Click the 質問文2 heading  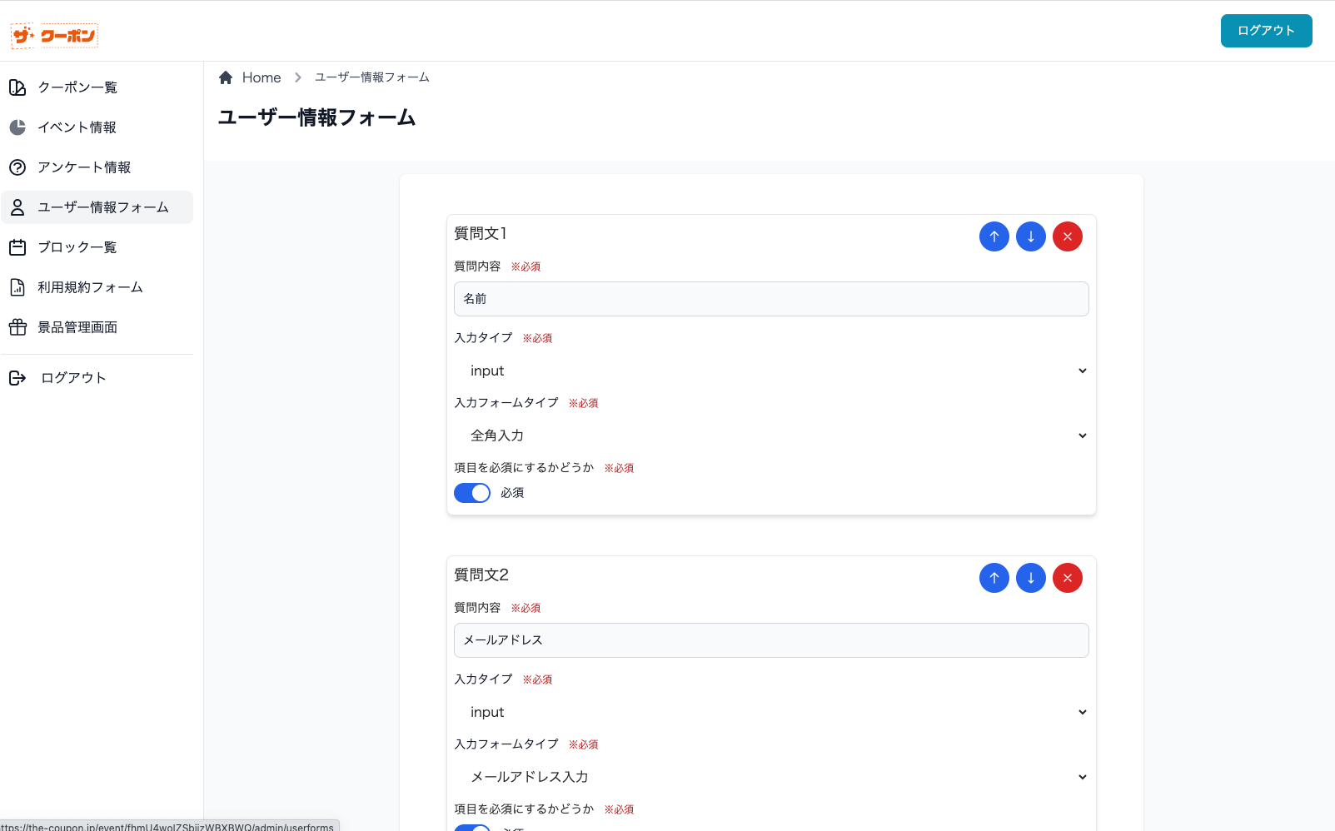pyautogui.click(x=481, y=575)
